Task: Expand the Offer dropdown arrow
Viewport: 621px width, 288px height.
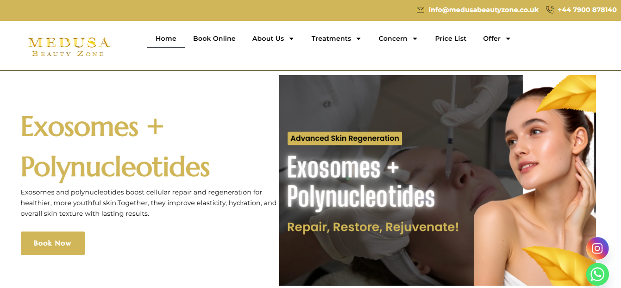Action: click(508, 39)
